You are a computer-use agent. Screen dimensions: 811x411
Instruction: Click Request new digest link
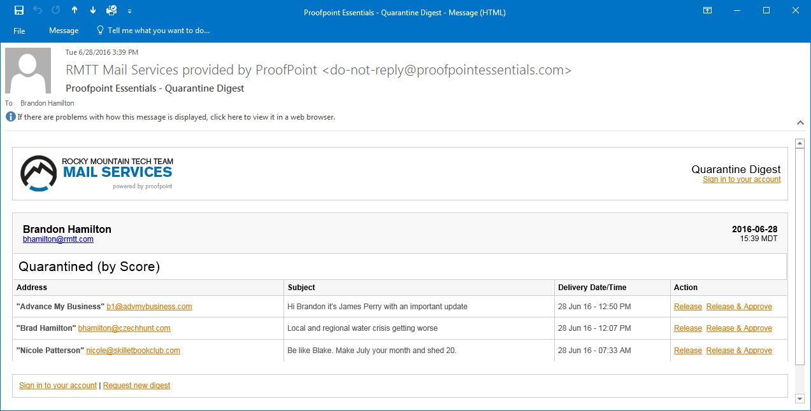(136, 386)
